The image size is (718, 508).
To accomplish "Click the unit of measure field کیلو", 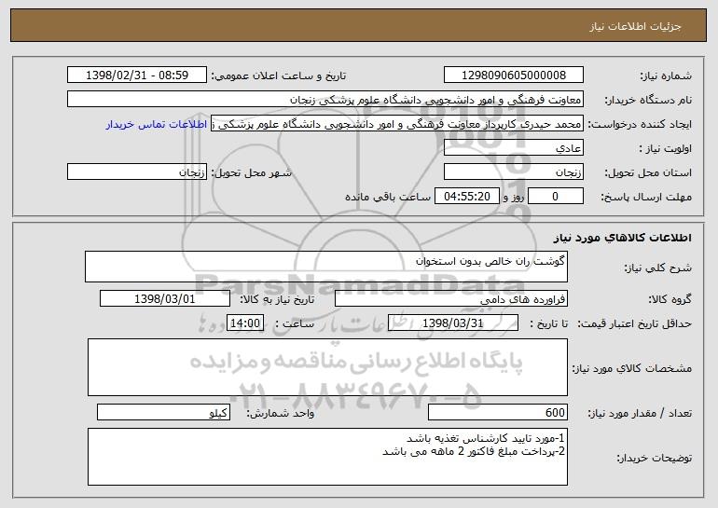I will coord(163,412).
